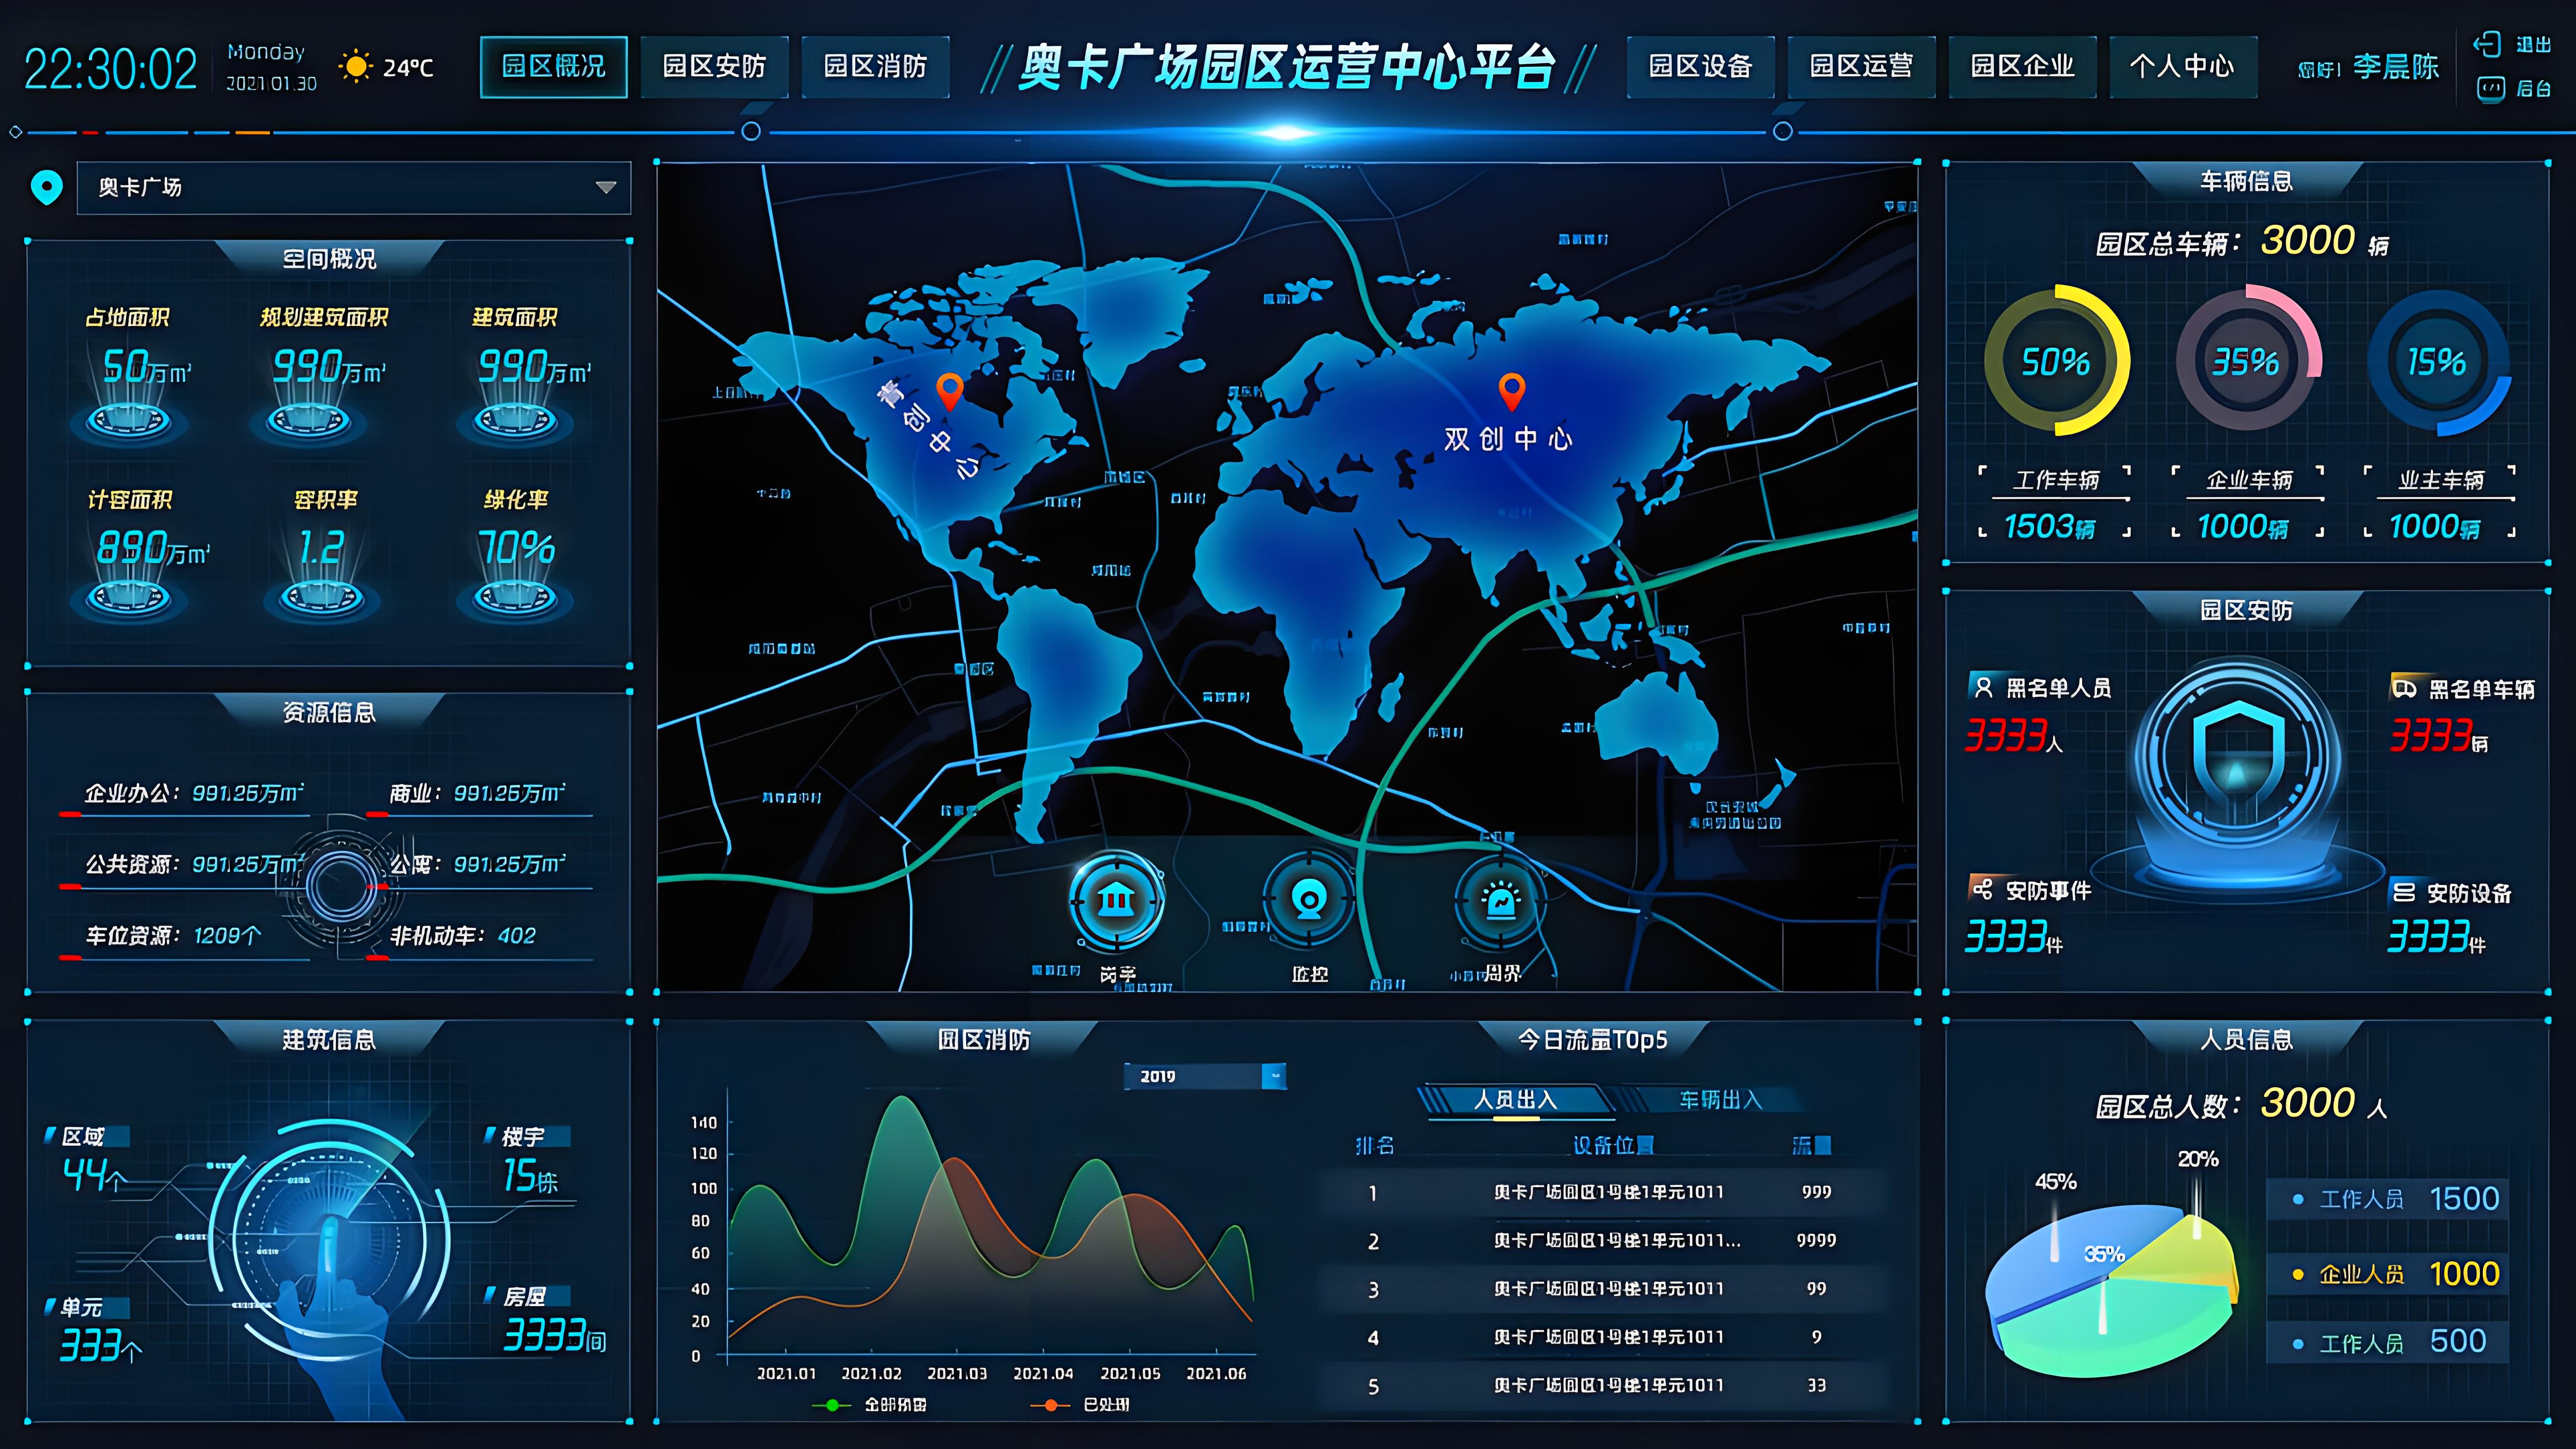This screenshot has height=1449, width=2576.
Task: Select rank 1 row with flow 999
Action: [x=1603, y=1192]
